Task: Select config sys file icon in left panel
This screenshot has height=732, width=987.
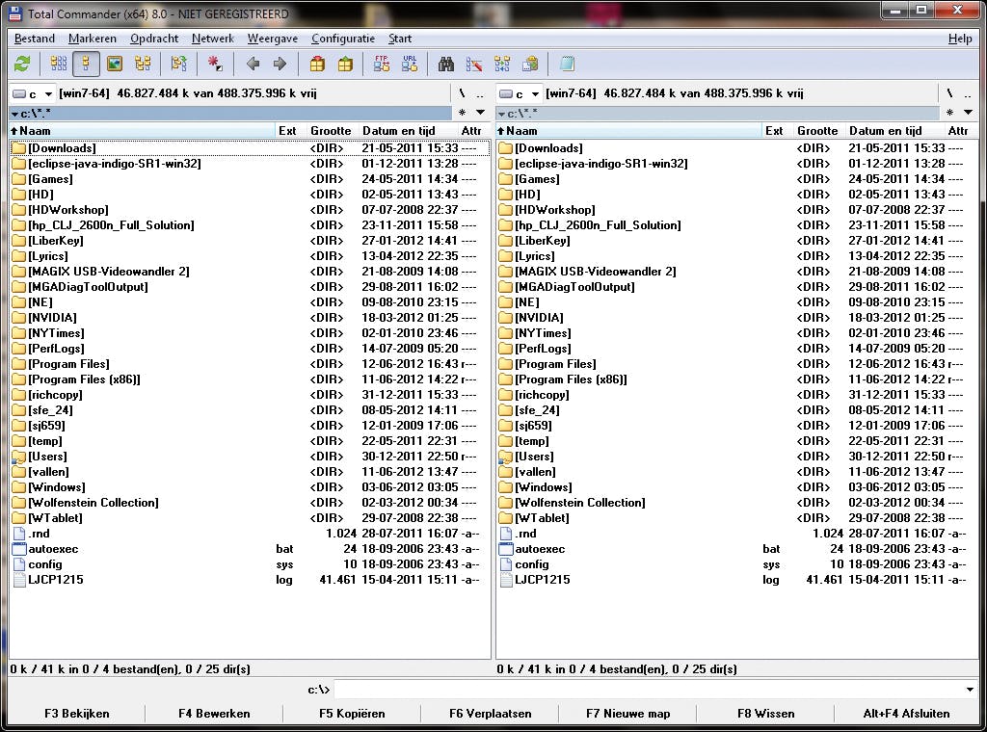Action: [19, 564]
